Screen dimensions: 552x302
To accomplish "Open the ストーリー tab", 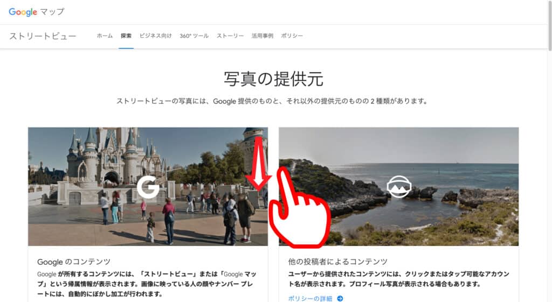I will click(x=230, y=36).
